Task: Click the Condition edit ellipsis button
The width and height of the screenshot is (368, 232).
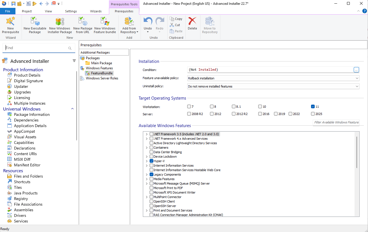Action: tap(356, 70)
